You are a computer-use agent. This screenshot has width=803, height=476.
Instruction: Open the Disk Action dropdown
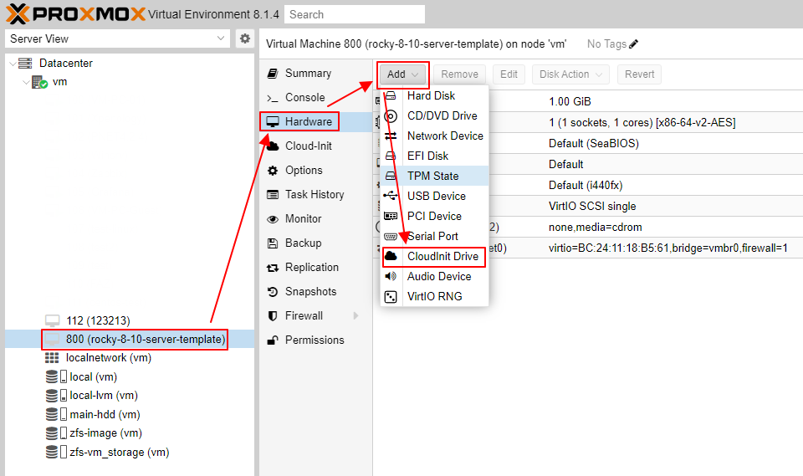point(570,74)
